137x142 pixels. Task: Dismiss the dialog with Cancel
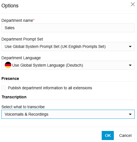click(125, 135)
